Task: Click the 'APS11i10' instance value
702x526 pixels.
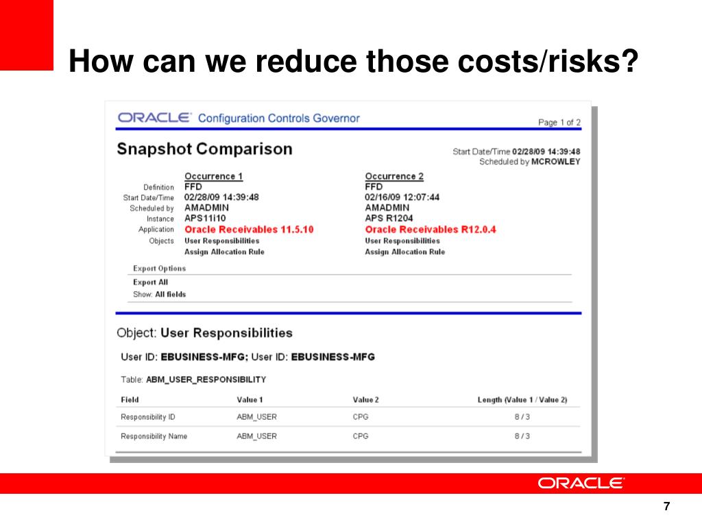Action: 205,218
